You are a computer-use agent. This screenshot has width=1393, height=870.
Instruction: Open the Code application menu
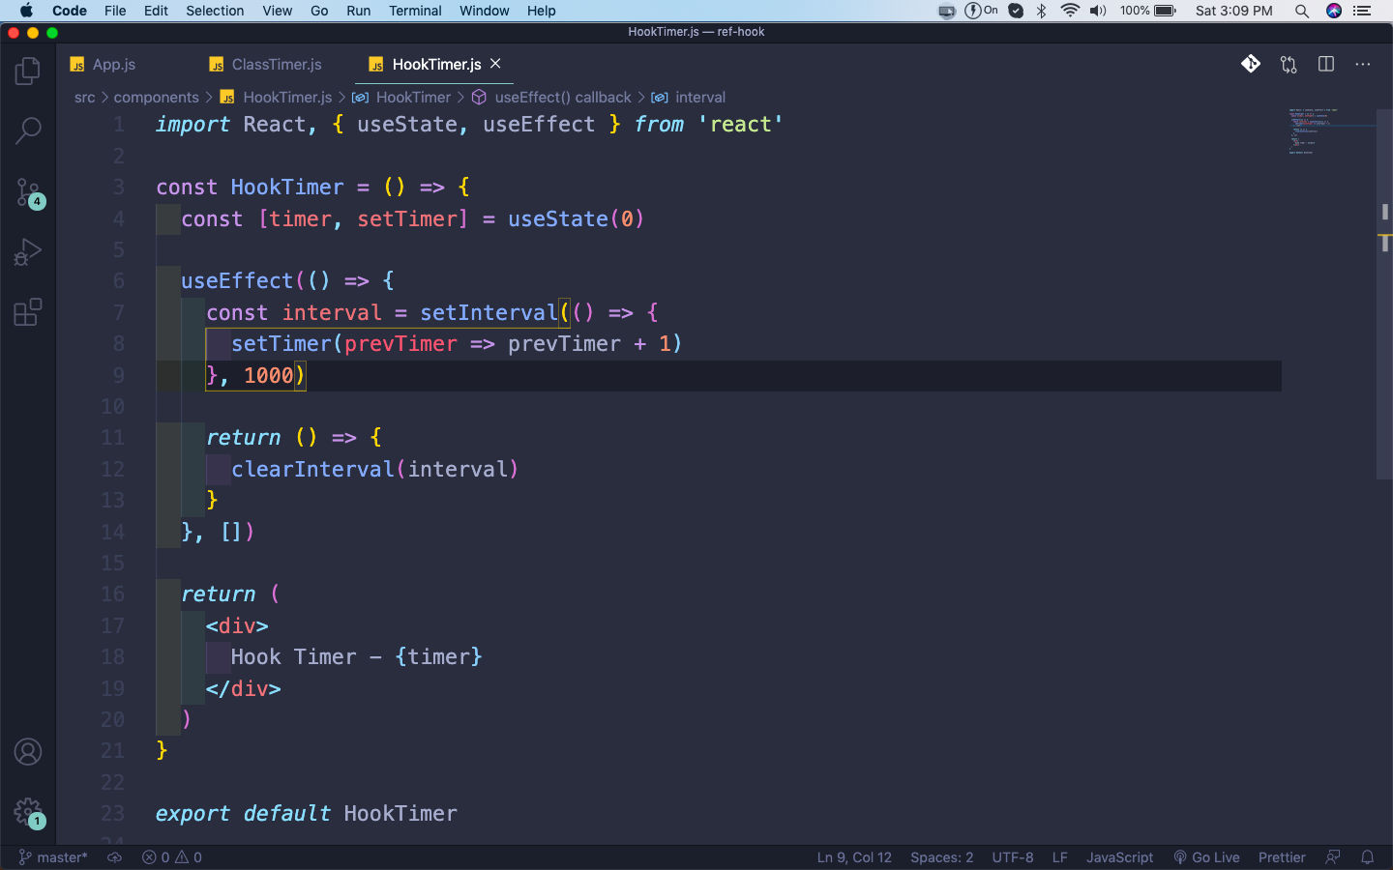coord(70,11)
